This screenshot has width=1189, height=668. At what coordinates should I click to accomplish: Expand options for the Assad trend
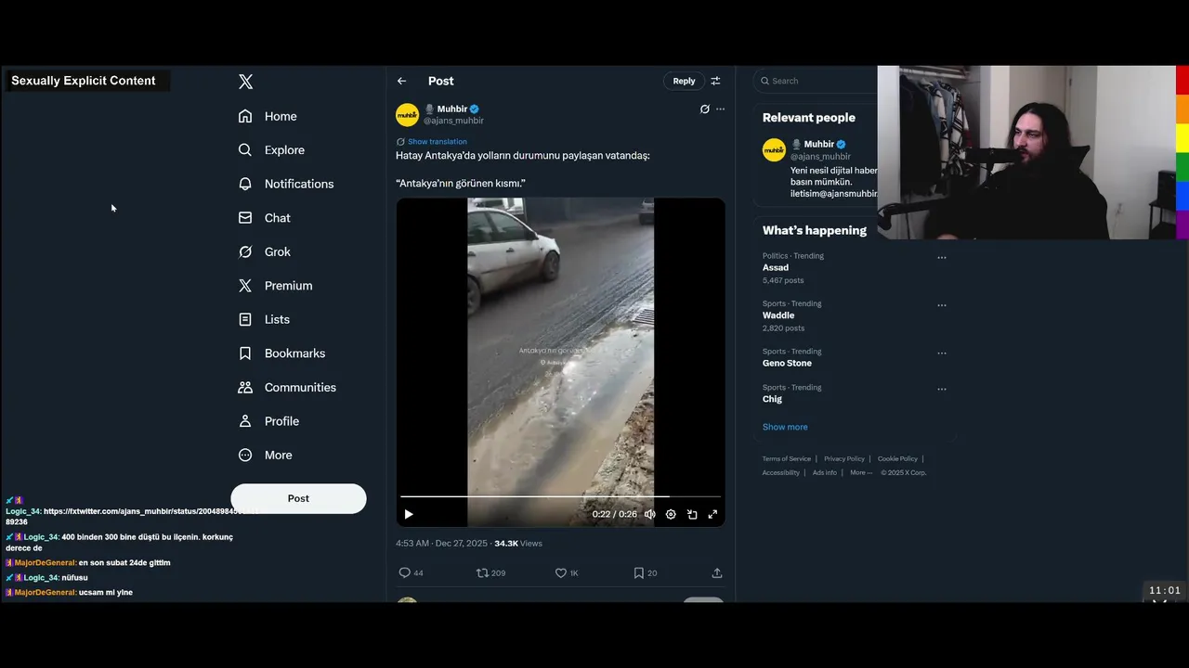point(942,257)
